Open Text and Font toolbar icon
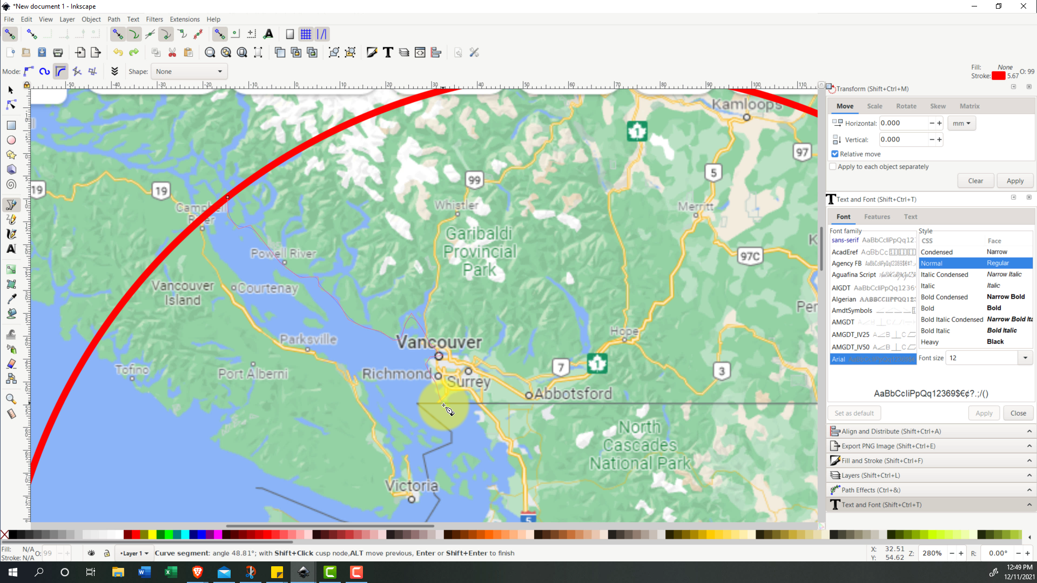The width and height of the screenshot is (1037, 583). click(x=388, y=52)
